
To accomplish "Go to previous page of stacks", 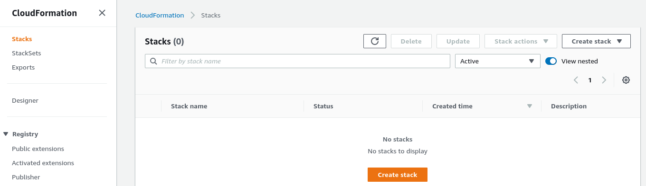I will (x=576, y=80).
